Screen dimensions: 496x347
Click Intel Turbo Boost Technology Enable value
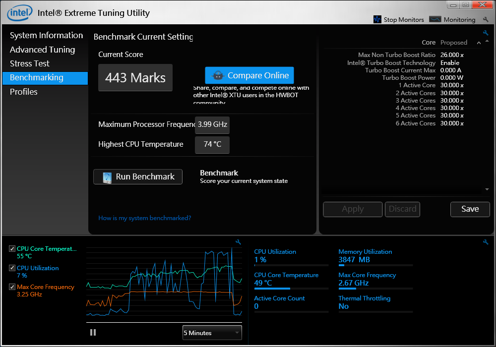pos(449,63)
